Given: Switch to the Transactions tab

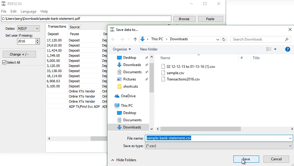Looking at the screenshot, I should tap(57, 26).
